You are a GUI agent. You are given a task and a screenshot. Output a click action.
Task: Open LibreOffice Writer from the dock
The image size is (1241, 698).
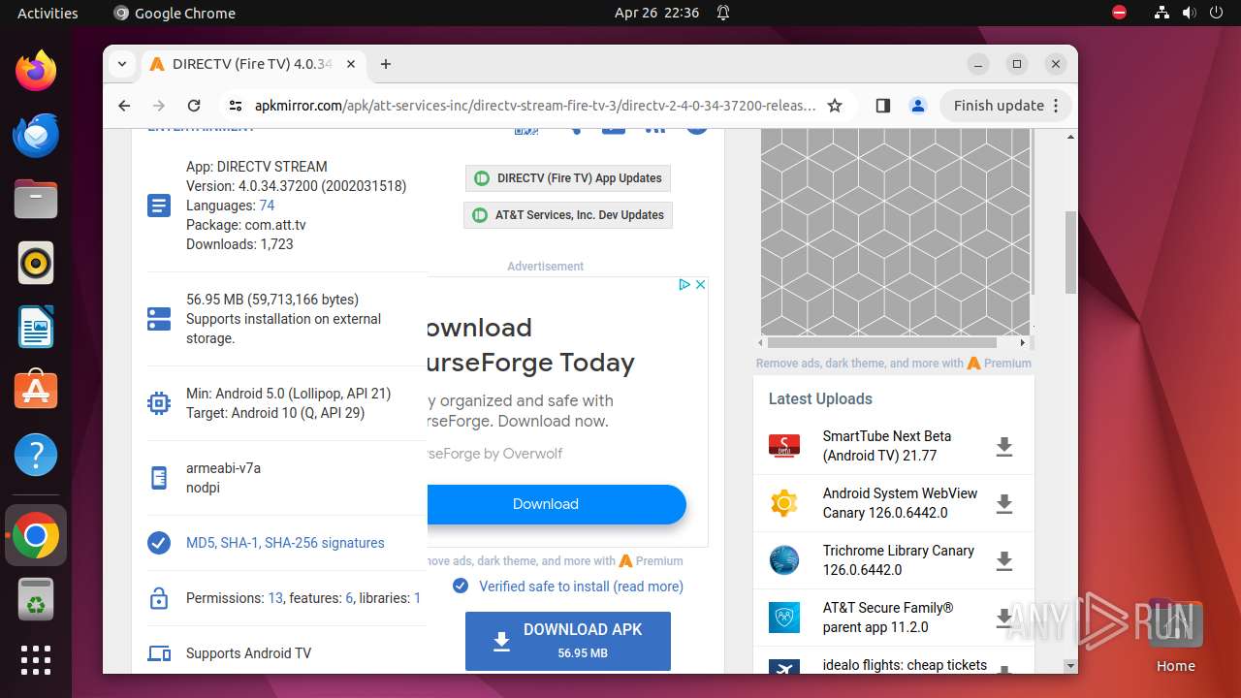point(36,327)
